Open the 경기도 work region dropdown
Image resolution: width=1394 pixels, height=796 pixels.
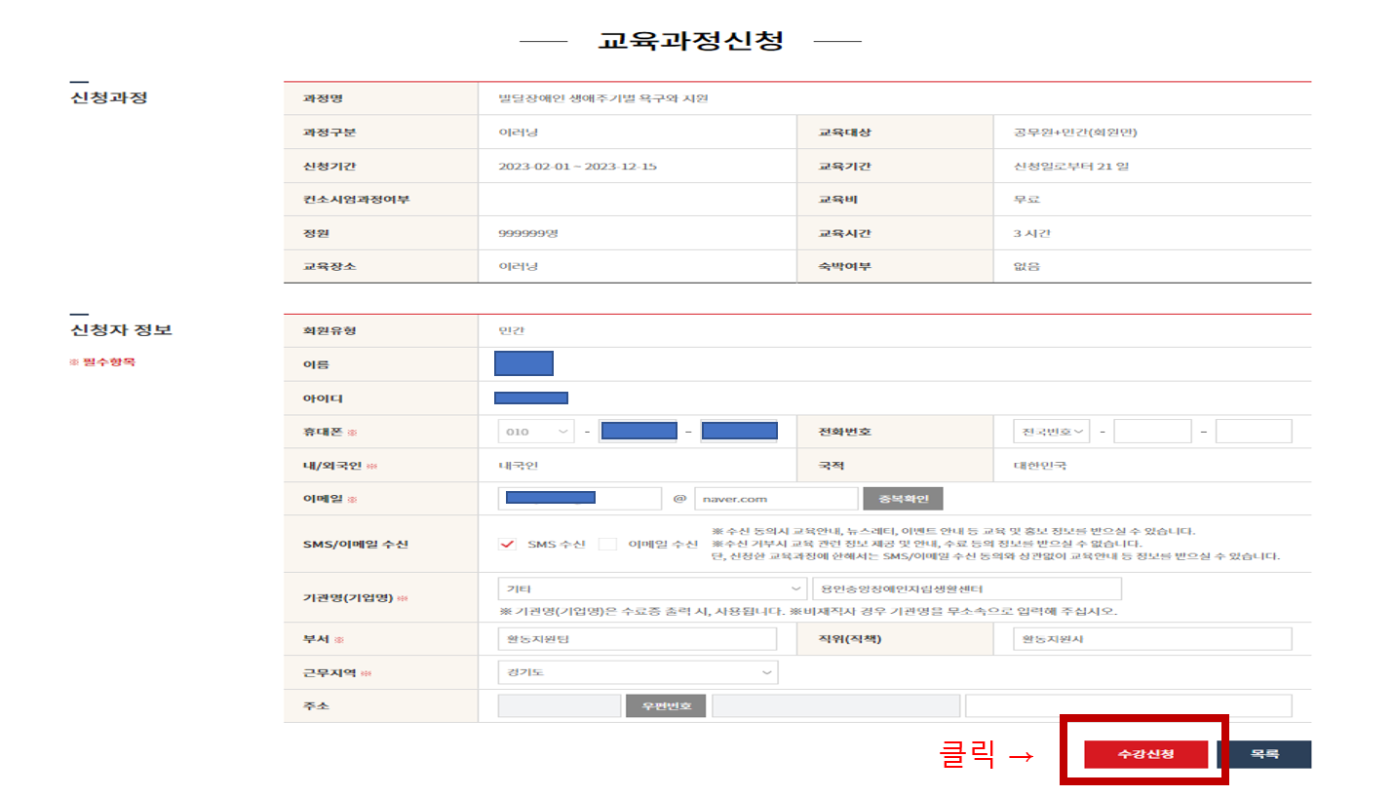[x=638, y=672]
